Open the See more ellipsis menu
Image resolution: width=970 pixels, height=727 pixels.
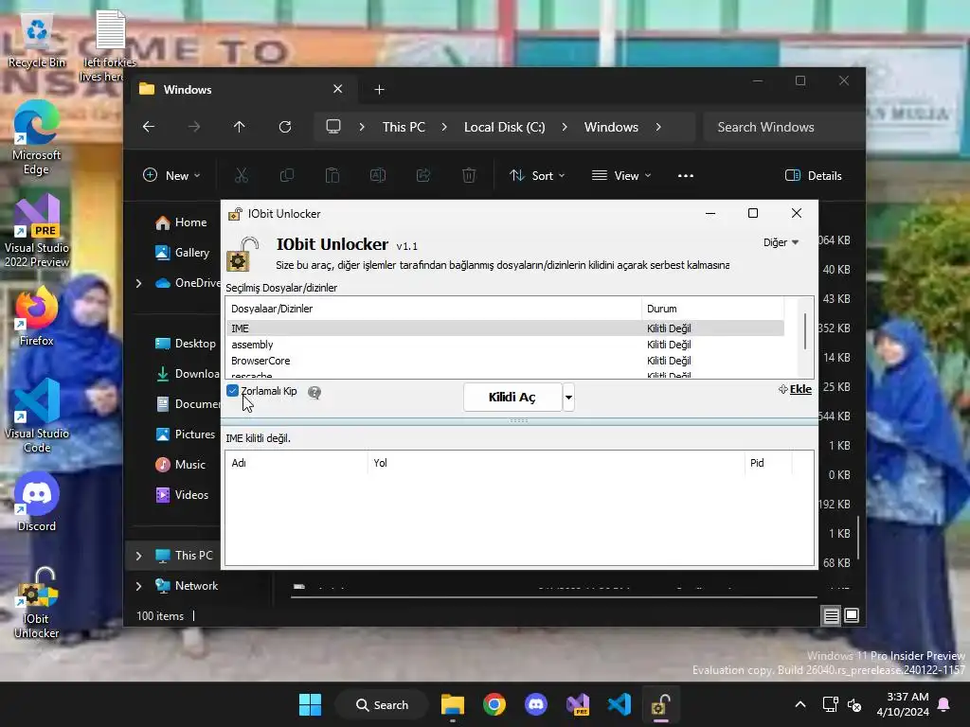(x=686, y=175)
